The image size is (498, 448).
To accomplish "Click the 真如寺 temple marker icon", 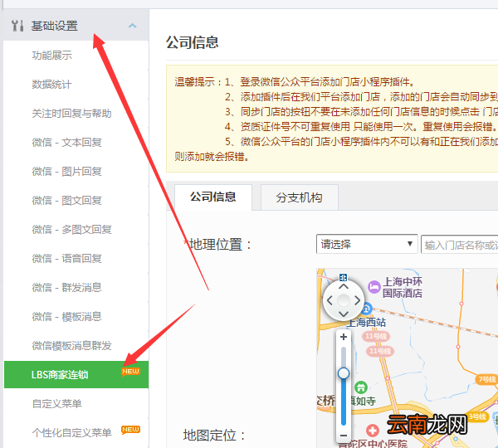I will [x=361, y=387].
